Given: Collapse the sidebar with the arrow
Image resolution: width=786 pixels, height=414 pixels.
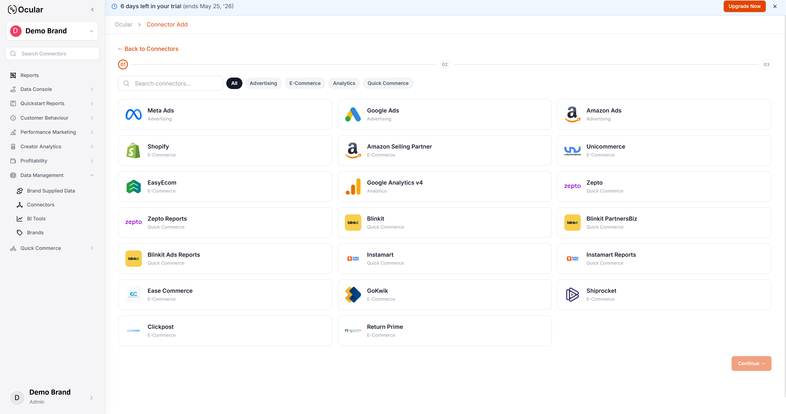Looking at the screenshot, I should click(x=92, y=10).
